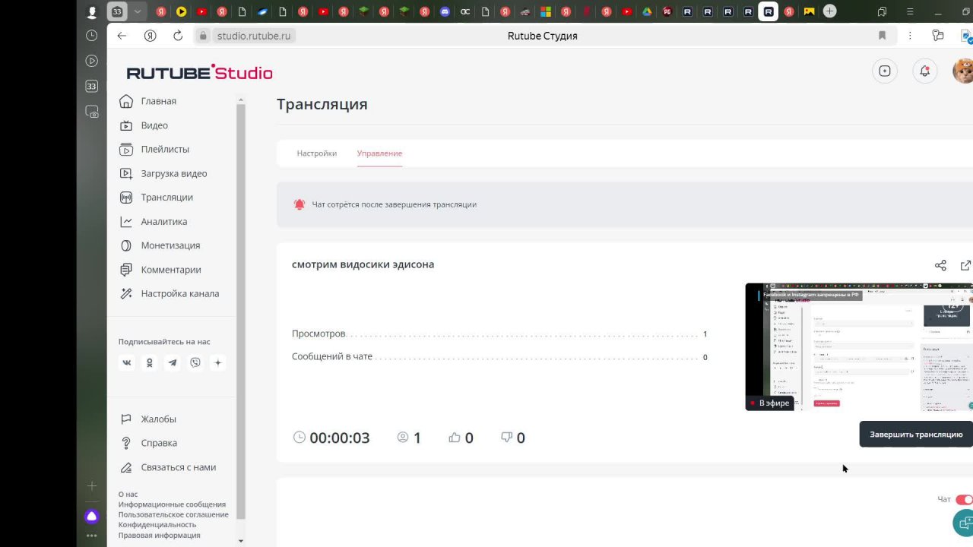This screenshot has width=973, height=547.
Task: Open notifications bell
Action: pos(925,71)
